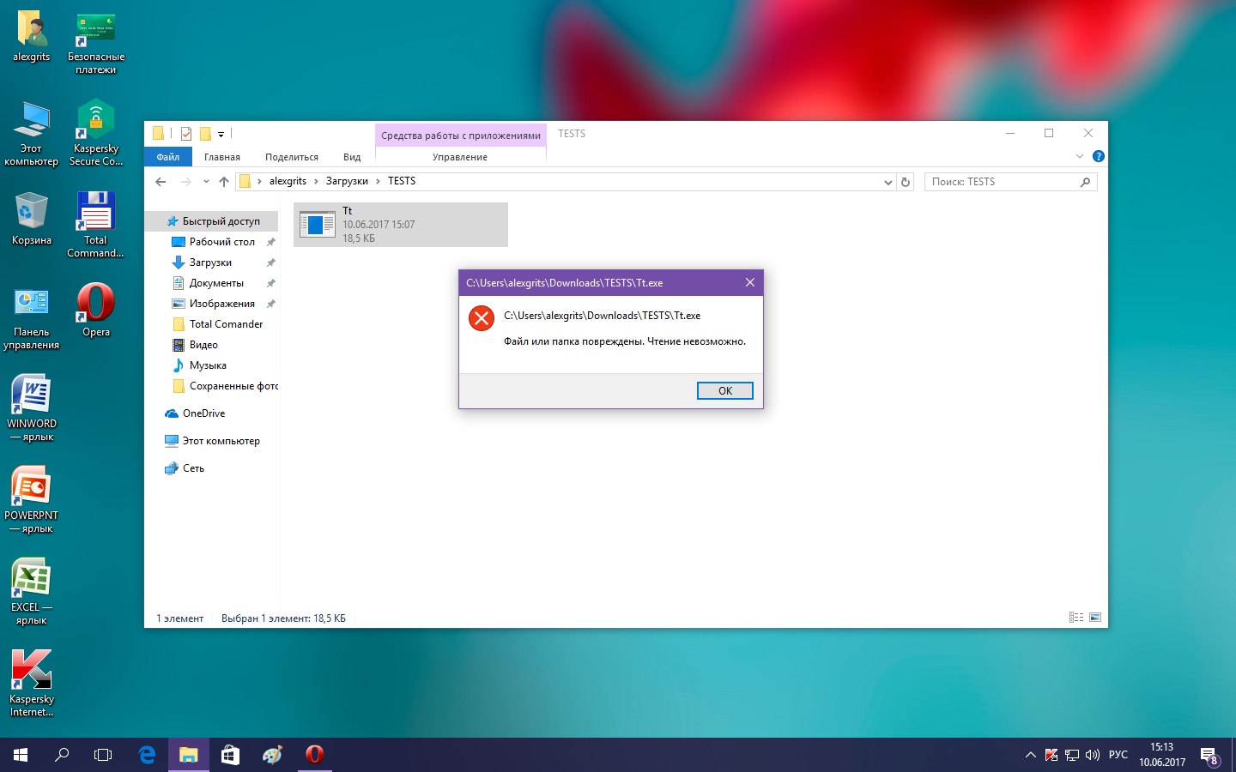1236x772 pixels.
Task: Switch to the Вид ribbon tab
Action: pos(352,157)
